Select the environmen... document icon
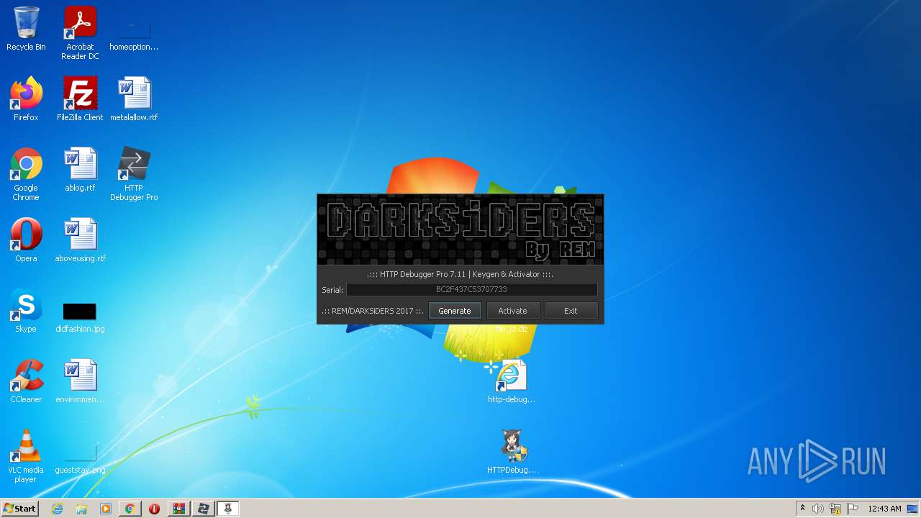 click(80, 381)
